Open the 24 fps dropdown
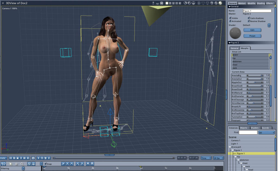The width and height of the screenshot is (278, 171). [x=218, y=158]
